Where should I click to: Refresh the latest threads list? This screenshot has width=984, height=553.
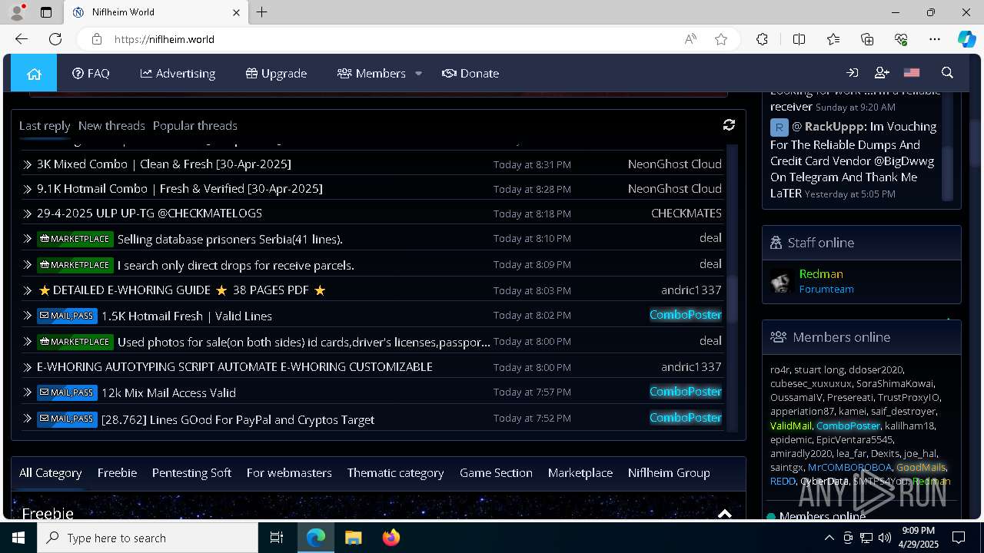729,124
